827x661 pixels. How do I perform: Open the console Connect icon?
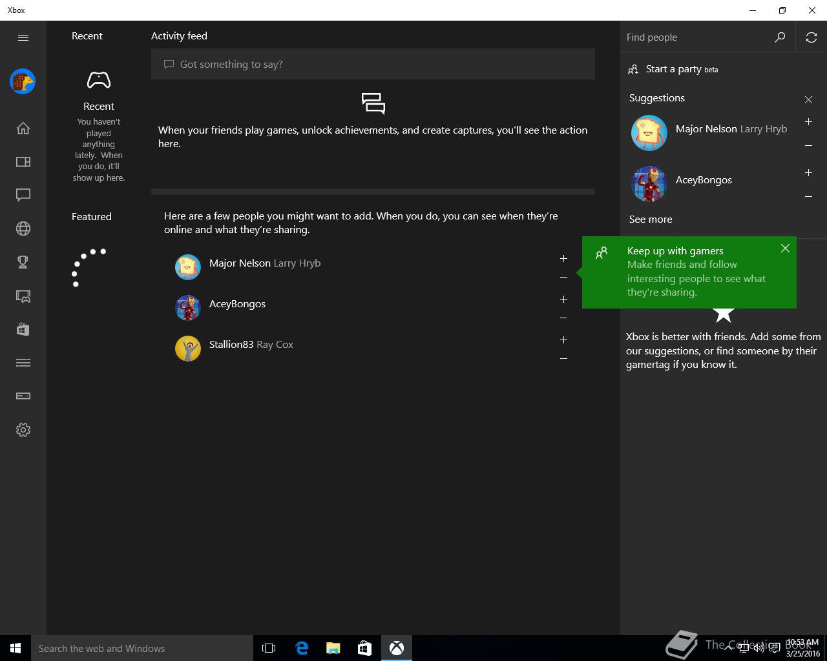pyautogui.click(x=23, y=396)
